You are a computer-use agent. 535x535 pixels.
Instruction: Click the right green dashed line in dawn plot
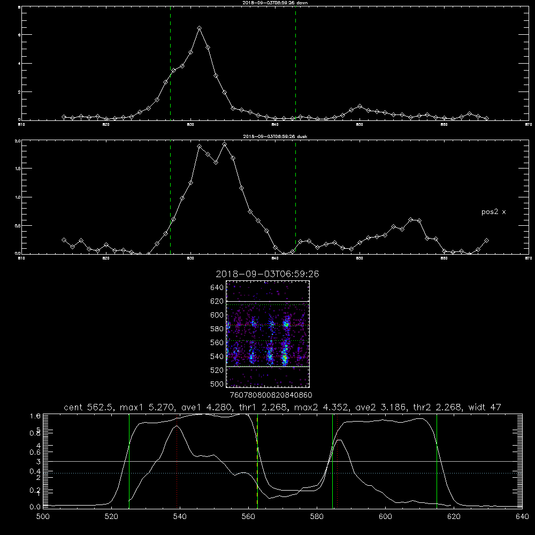pyautogui.click(x=295, y=64)
